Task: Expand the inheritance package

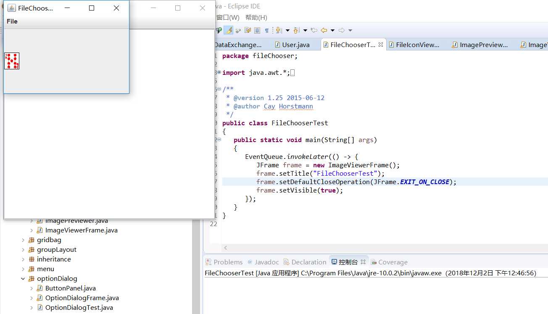Action: tap(23, 259)
